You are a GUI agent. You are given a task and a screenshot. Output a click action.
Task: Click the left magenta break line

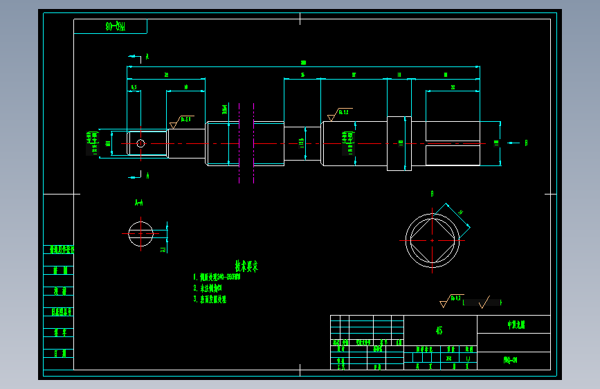coord(239,143)
